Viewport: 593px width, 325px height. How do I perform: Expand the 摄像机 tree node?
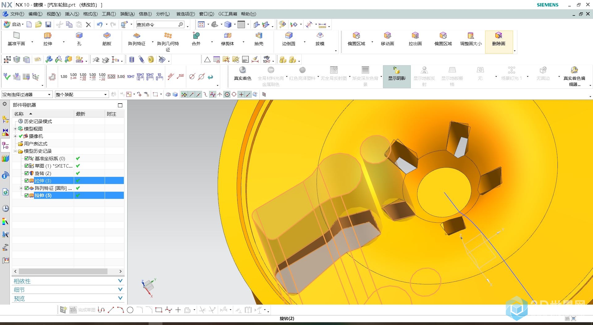pos(15,136)
